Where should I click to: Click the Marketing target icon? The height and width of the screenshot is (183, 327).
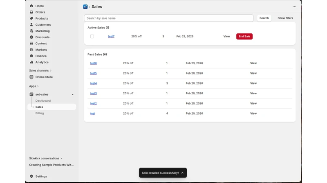click(x=31, y=31)
